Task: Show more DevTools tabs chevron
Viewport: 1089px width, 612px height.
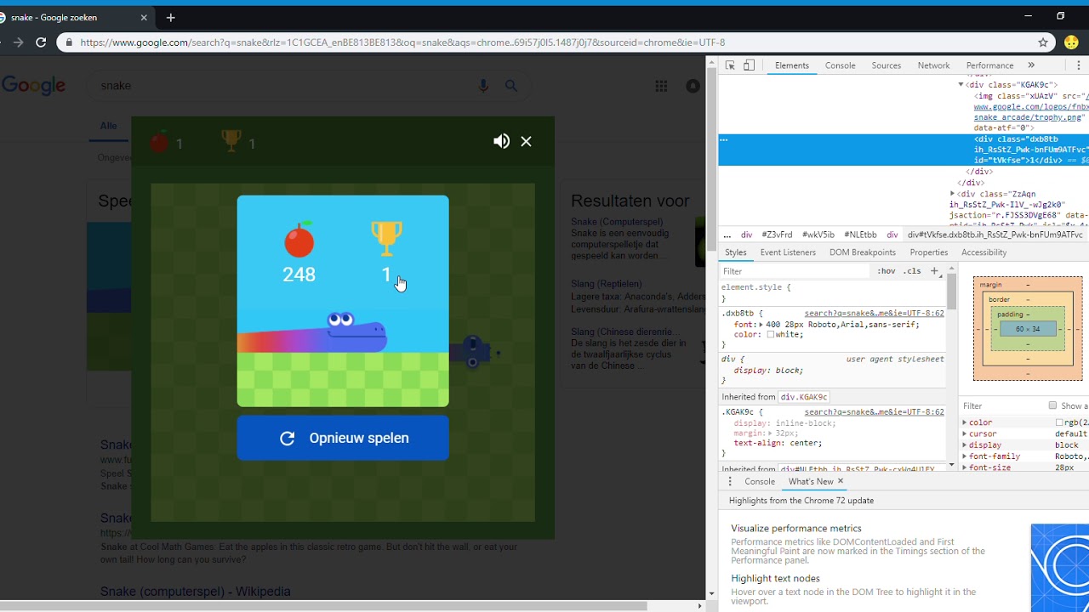Action: pyautogui.click(x=1031, y=65)
